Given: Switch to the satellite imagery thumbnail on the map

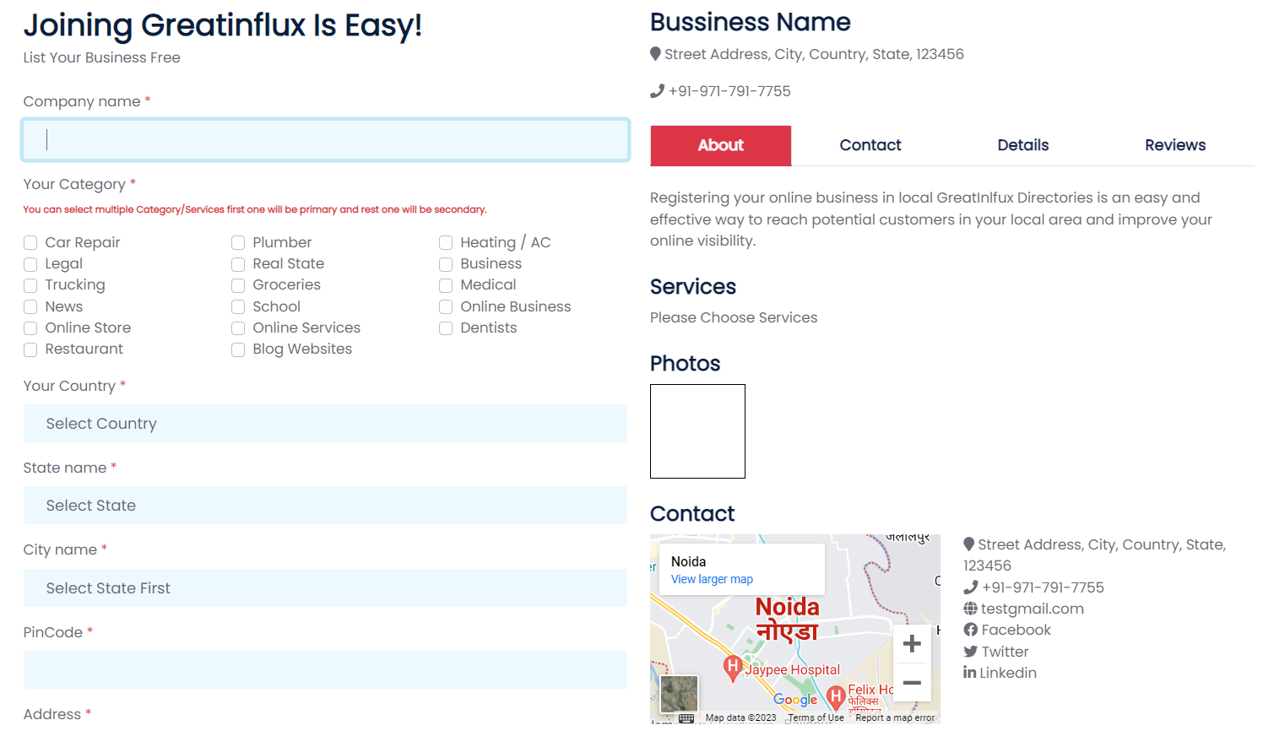Looking at the screenshot, I should (679, 694).
